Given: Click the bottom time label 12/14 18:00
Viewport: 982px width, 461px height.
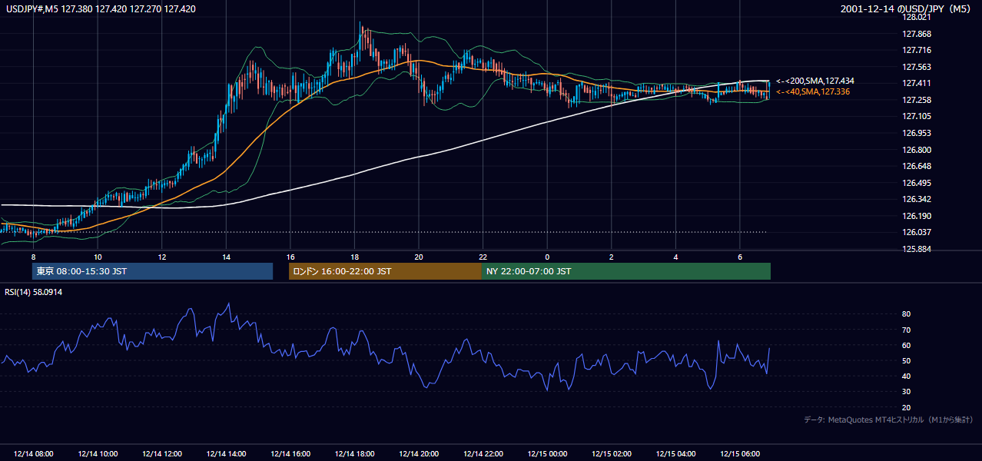Looking at the screenshot, I should click(354, 454).
